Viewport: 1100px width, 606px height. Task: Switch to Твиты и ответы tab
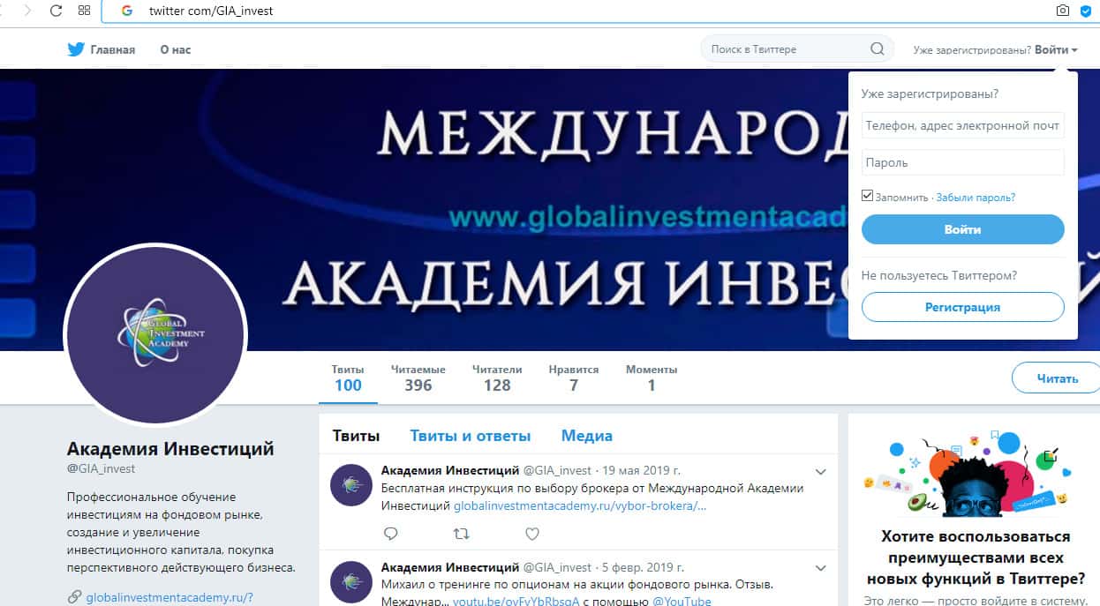[x=471, y=436]
